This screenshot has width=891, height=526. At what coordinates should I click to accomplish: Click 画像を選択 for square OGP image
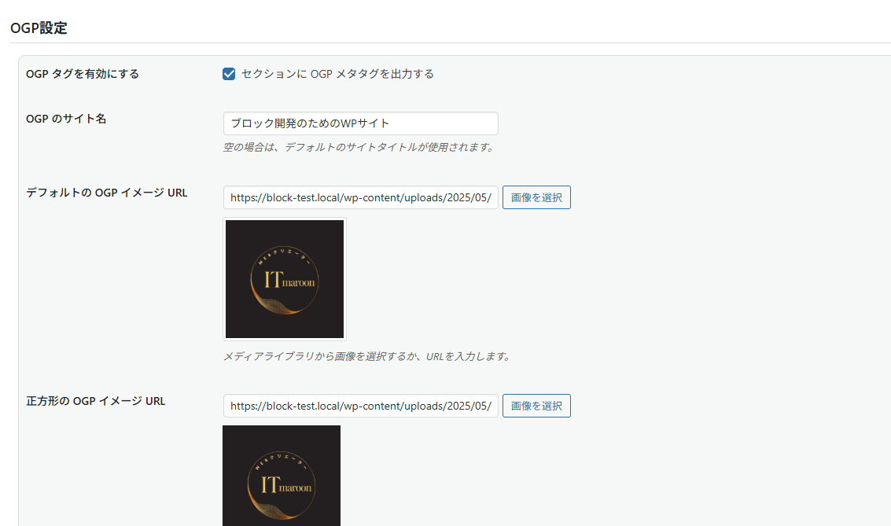[536, 406]
